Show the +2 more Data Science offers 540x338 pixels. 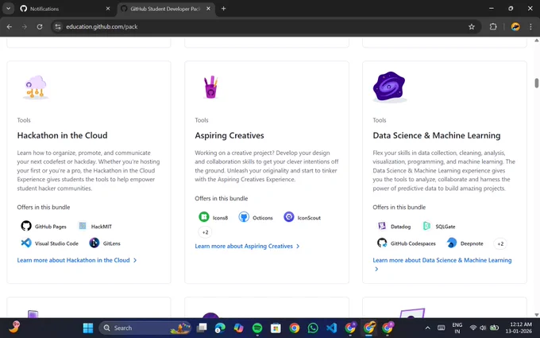(x=500, y=243)
